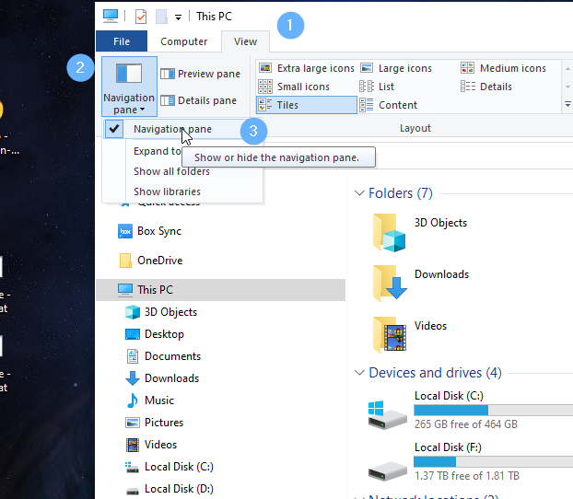Click the Folders (7) group header
The width and height of the screenshot is (573, 499).
401,192
